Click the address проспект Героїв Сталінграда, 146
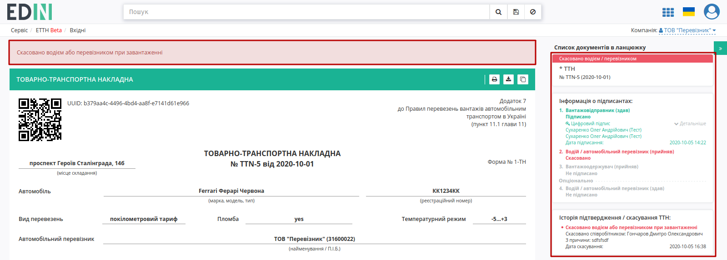 [77, 163]
